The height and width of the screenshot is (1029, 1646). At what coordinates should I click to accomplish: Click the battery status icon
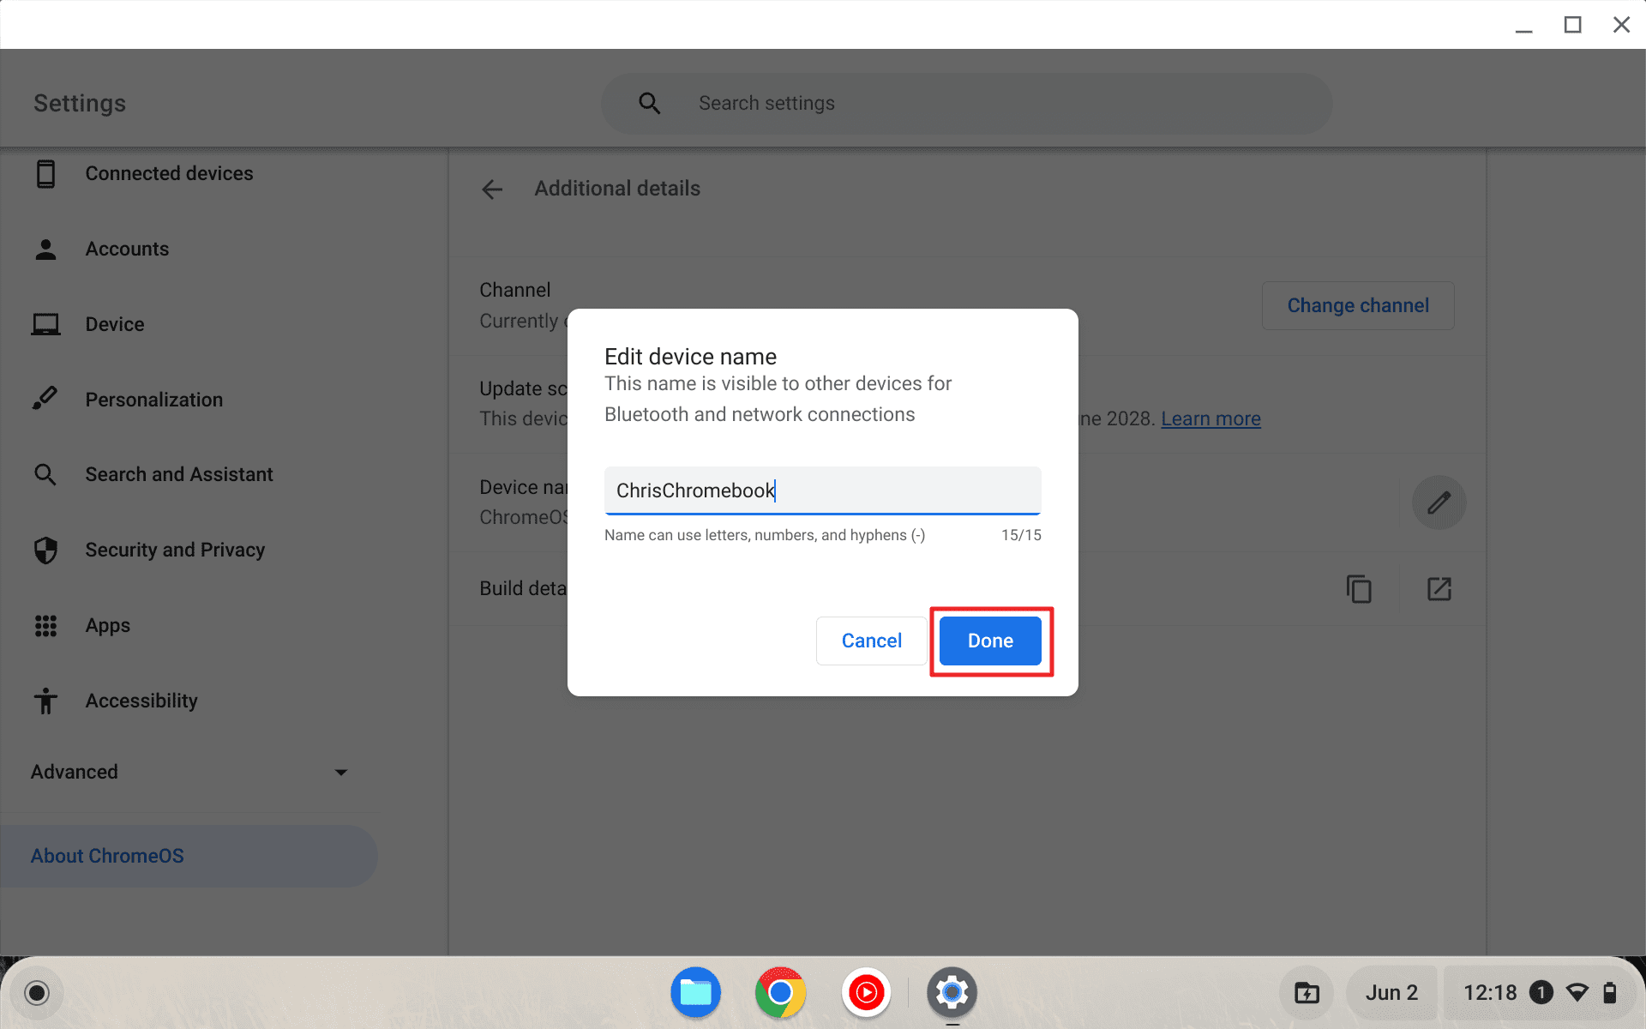pyautogui.click(x=1610, y=993)
